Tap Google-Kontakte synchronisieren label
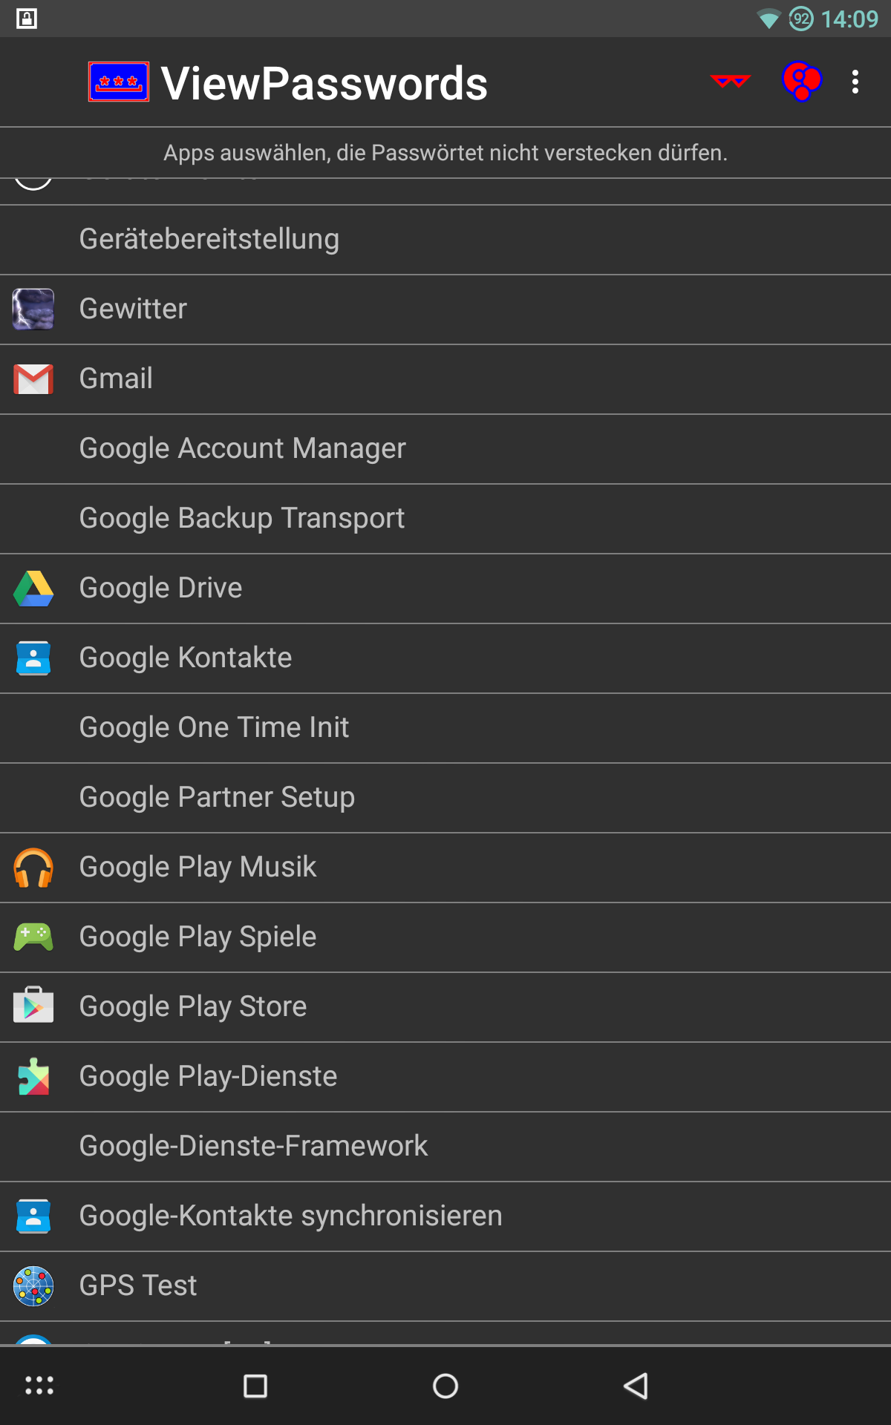The height and width of the screenshot is (1425, 891). 290,1216
